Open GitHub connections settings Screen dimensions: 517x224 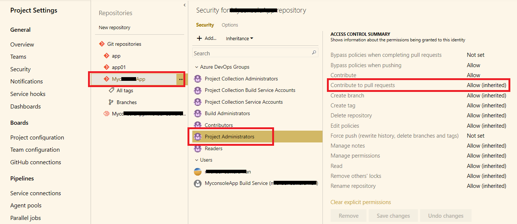36,162
